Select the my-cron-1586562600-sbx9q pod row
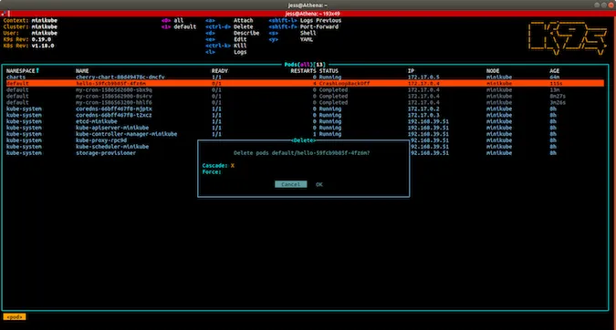This screenshot has width=616, height=330. (x=305, y=90)
